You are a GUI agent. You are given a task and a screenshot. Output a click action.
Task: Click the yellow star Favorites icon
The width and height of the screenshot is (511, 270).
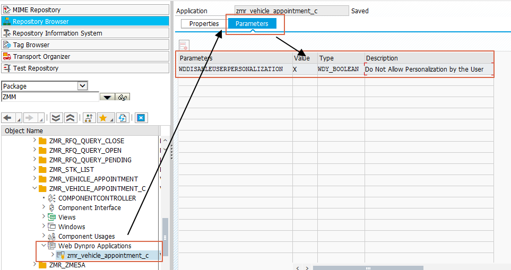pyautogui.click(x=103, y=118)
